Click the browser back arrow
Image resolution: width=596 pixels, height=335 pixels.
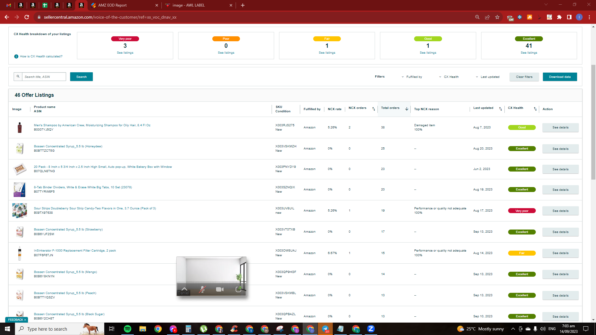click(x=7, y=17)
